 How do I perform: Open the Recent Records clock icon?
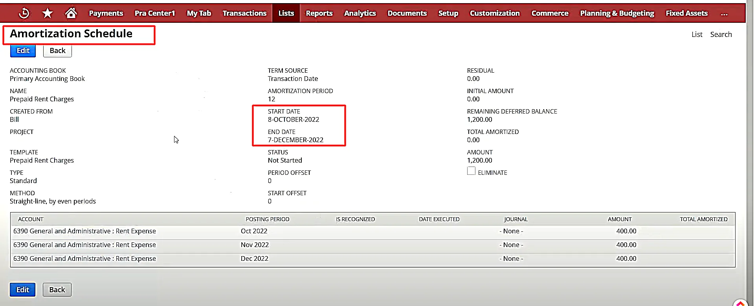point(24,13)
